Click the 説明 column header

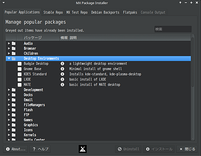(x=130, y=38)
